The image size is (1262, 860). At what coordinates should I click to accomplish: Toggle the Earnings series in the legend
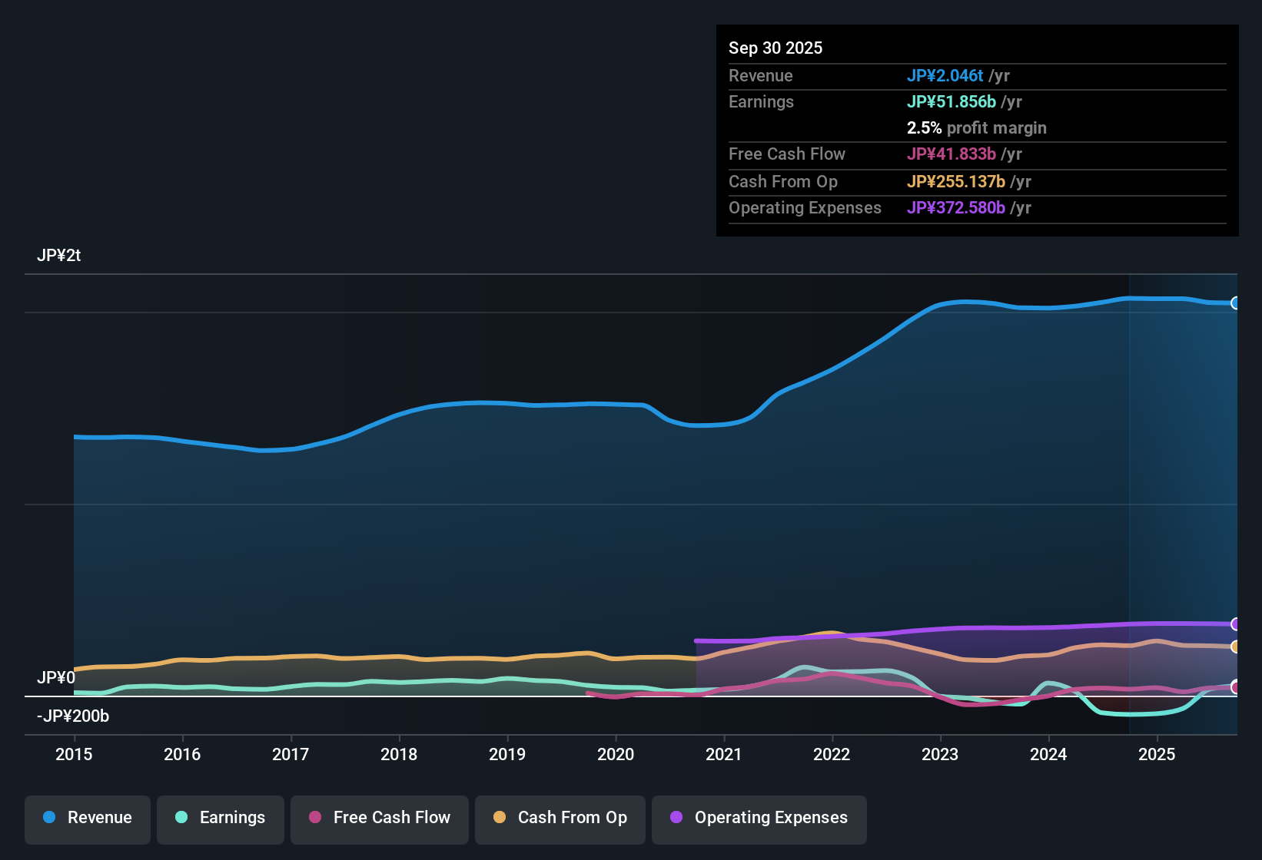(x=221, y=819)
